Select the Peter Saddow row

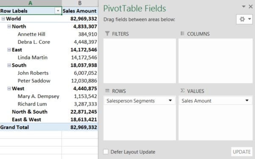point(49,81)
